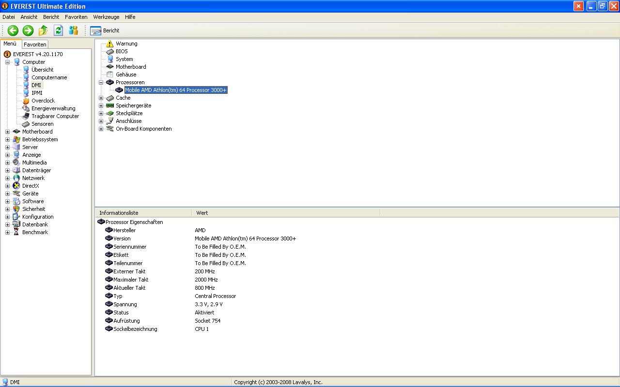Click the Geräte icon in sidebar
This screenshot has width=620, height=387.
pos(16,193)
